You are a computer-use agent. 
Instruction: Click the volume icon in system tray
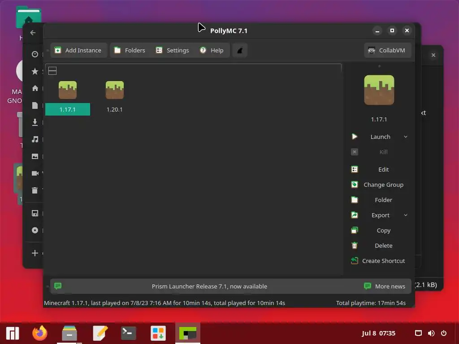(431, 333)
